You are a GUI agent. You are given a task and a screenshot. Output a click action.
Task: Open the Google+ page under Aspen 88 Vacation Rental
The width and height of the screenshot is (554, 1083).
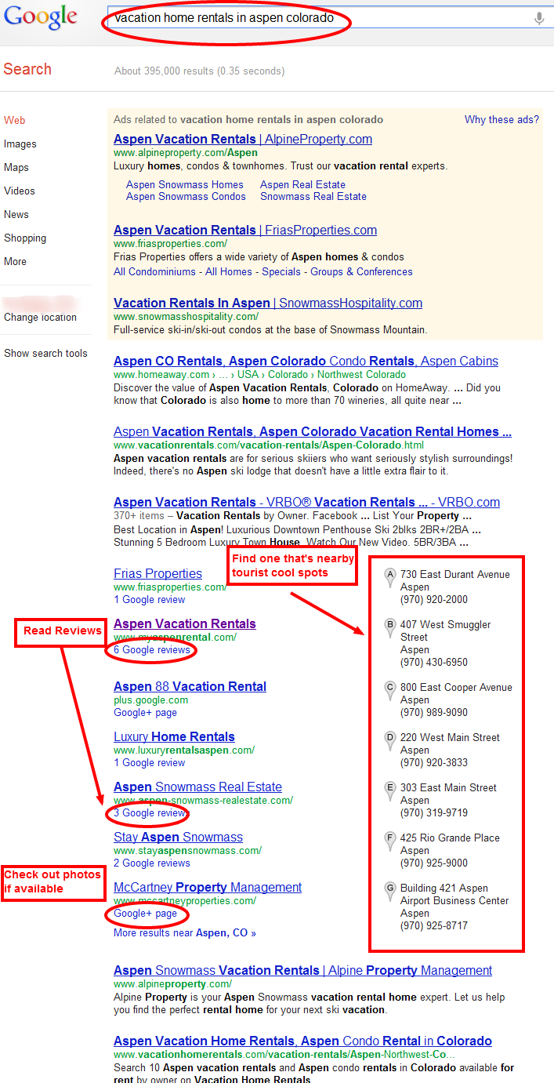(145, 713)
